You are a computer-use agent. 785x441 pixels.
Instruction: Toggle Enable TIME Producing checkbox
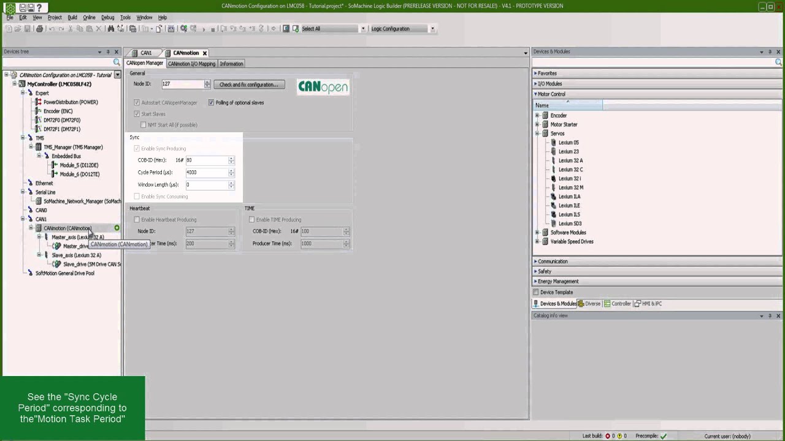click(x=251, y=220)
